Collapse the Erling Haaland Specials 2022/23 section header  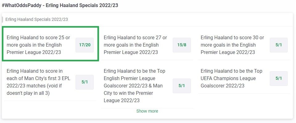click(x=37, y=19)
